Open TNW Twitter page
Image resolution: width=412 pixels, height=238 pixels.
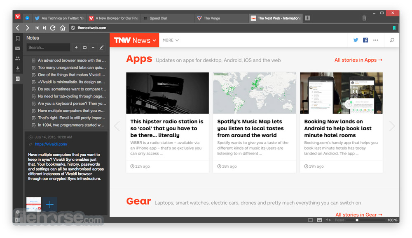point(356,40)
